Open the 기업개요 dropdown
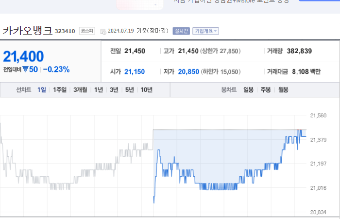 205,31
